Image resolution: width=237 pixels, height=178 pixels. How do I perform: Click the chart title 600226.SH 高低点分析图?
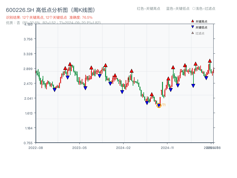tap(50, 10)
